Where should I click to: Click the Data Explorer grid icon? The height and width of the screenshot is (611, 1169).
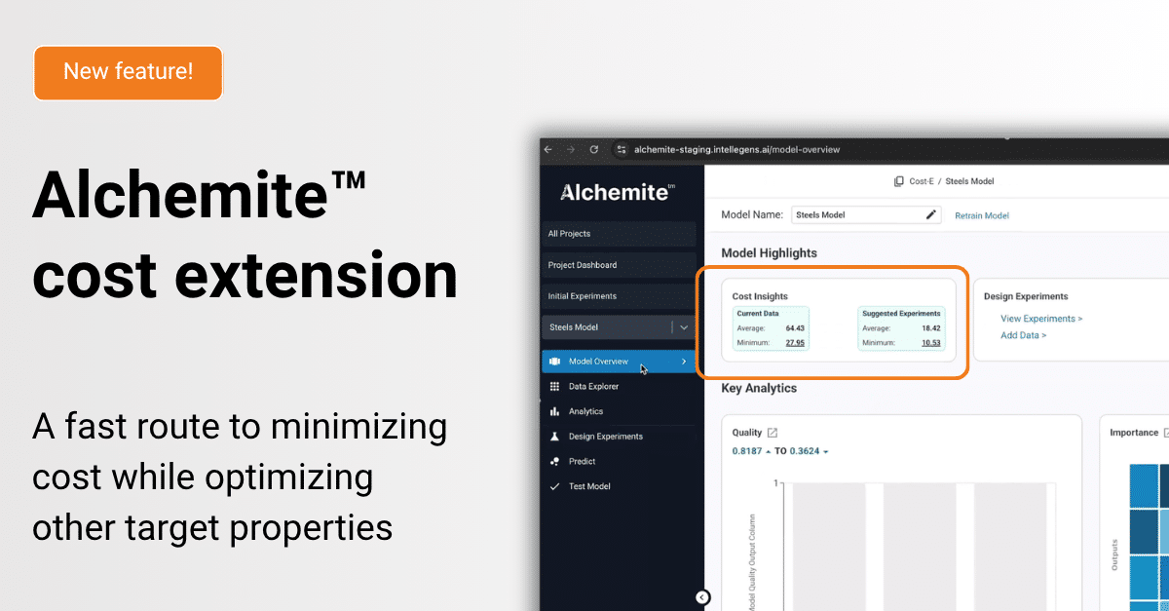point(554,387)
